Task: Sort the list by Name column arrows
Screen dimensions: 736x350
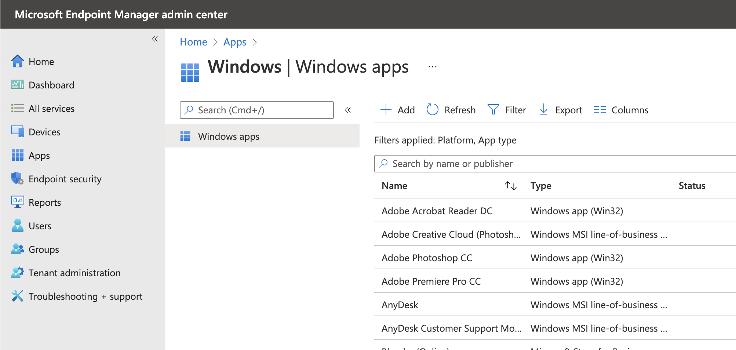Action: click(511, 186)
